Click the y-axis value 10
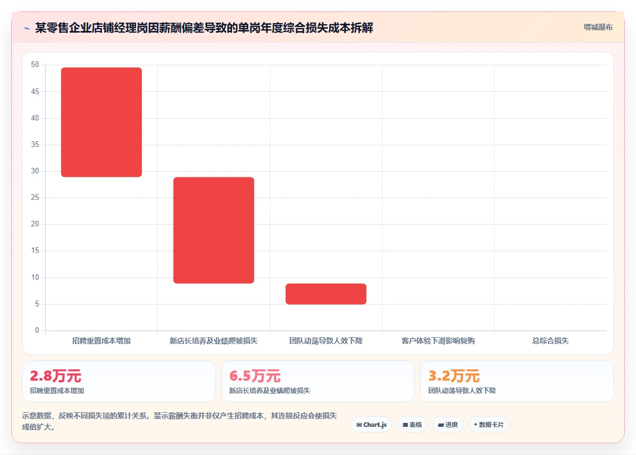The height and width of the screenshot is (455, 636). click(x=35, y=278)
